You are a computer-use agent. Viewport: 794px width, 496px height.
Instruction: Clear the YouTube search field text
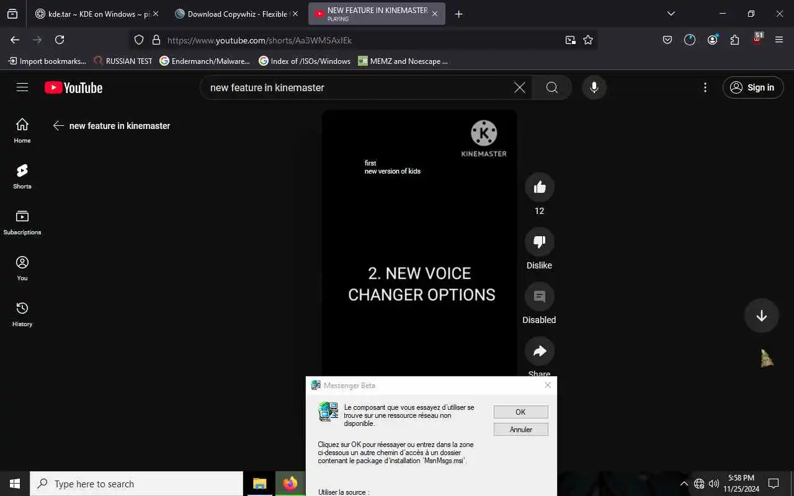coord(520,87)
